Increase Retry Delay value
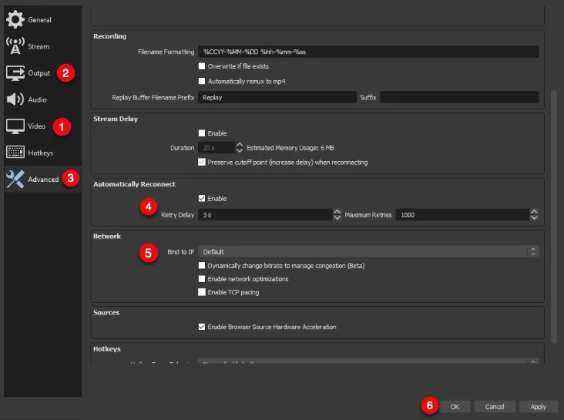Screen dimensions: 564x420 click(x=337, y=212)
